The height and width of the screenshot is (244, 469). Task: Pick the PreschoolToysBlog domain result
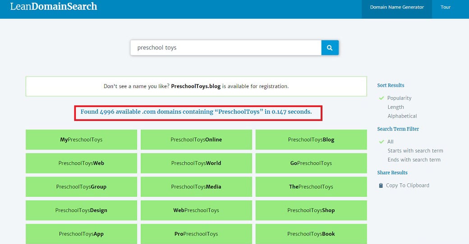pyautogui.click(x=311, y=140)
